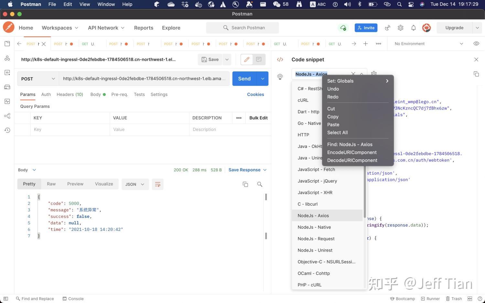Click Bulk Edit for query params
Image resolution: width=485 pixels, height=303 pixels.
tap(258, 118)
